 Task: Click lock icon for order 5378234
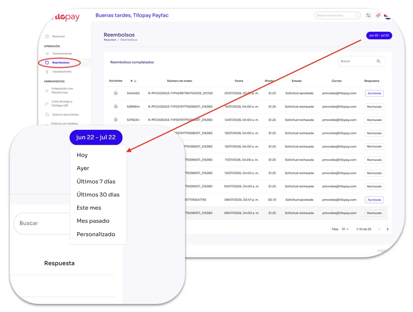[115, 120]
